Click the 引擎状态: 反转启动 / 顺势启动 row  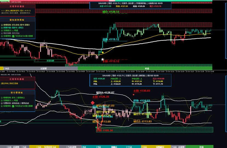tap(15, 103)
